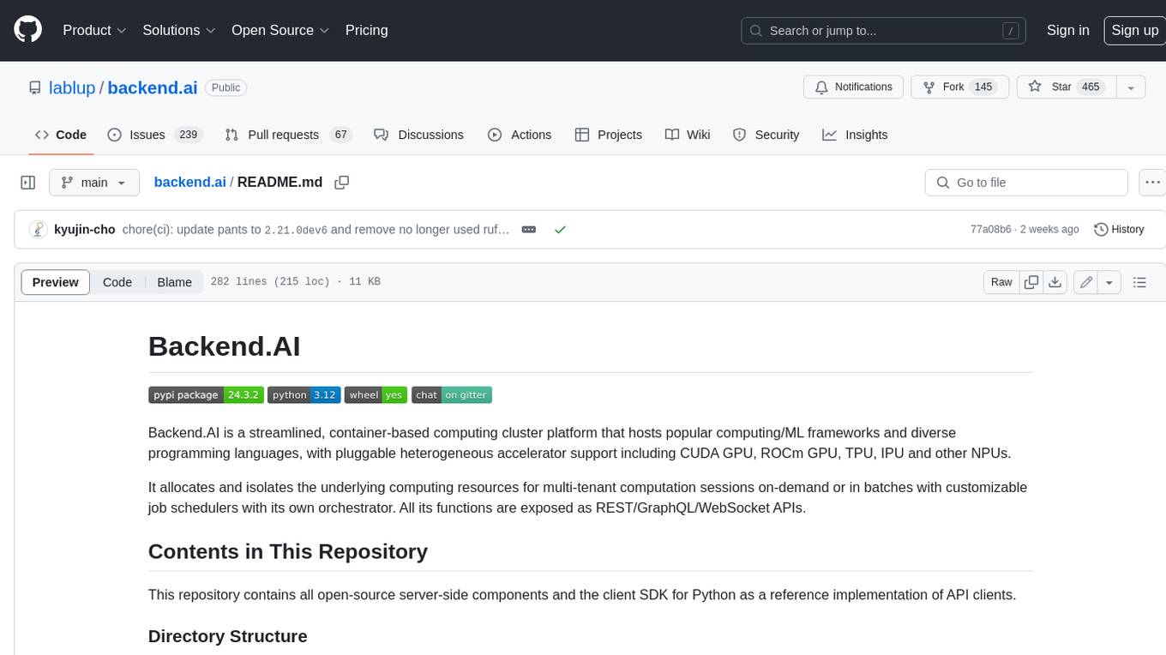Click backend.ai breadcrumb link
Screen dimensions: 1166x655
(189, 183)
